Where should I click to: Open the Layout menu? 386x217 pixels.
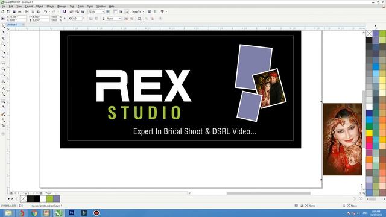tap(29, 7)
